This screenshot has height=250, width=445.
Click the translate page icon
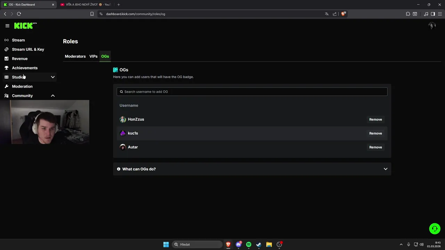tap(327, 14)
